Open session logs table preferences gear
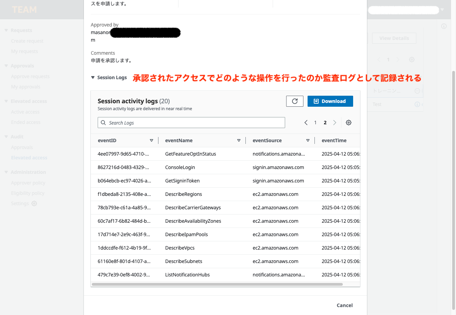The height and width of the screenshot is (315, 456). click(349, 123)
